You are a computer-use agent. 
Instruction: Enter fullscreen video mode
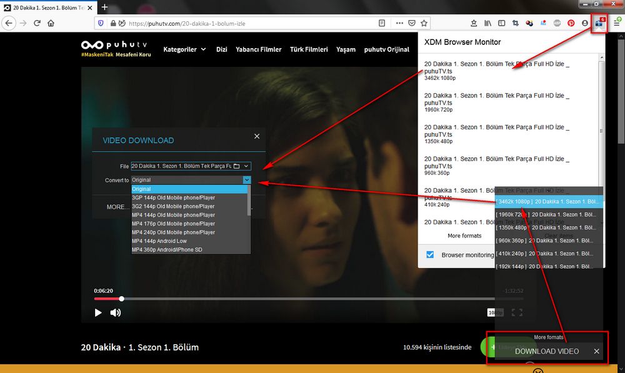pos(517,312)
